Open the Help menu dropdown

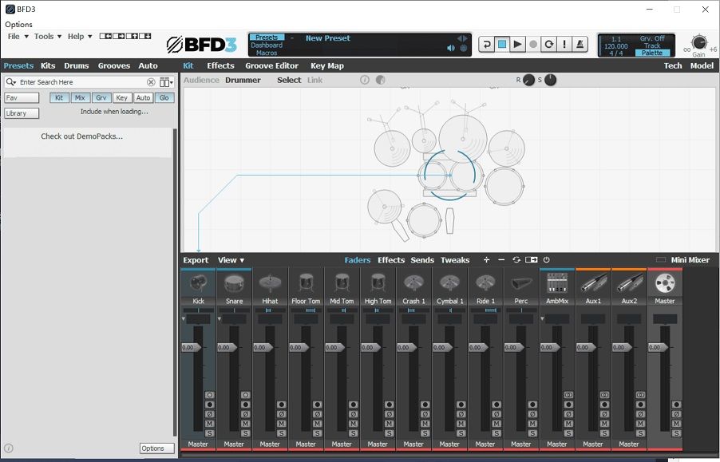point(80,36)
